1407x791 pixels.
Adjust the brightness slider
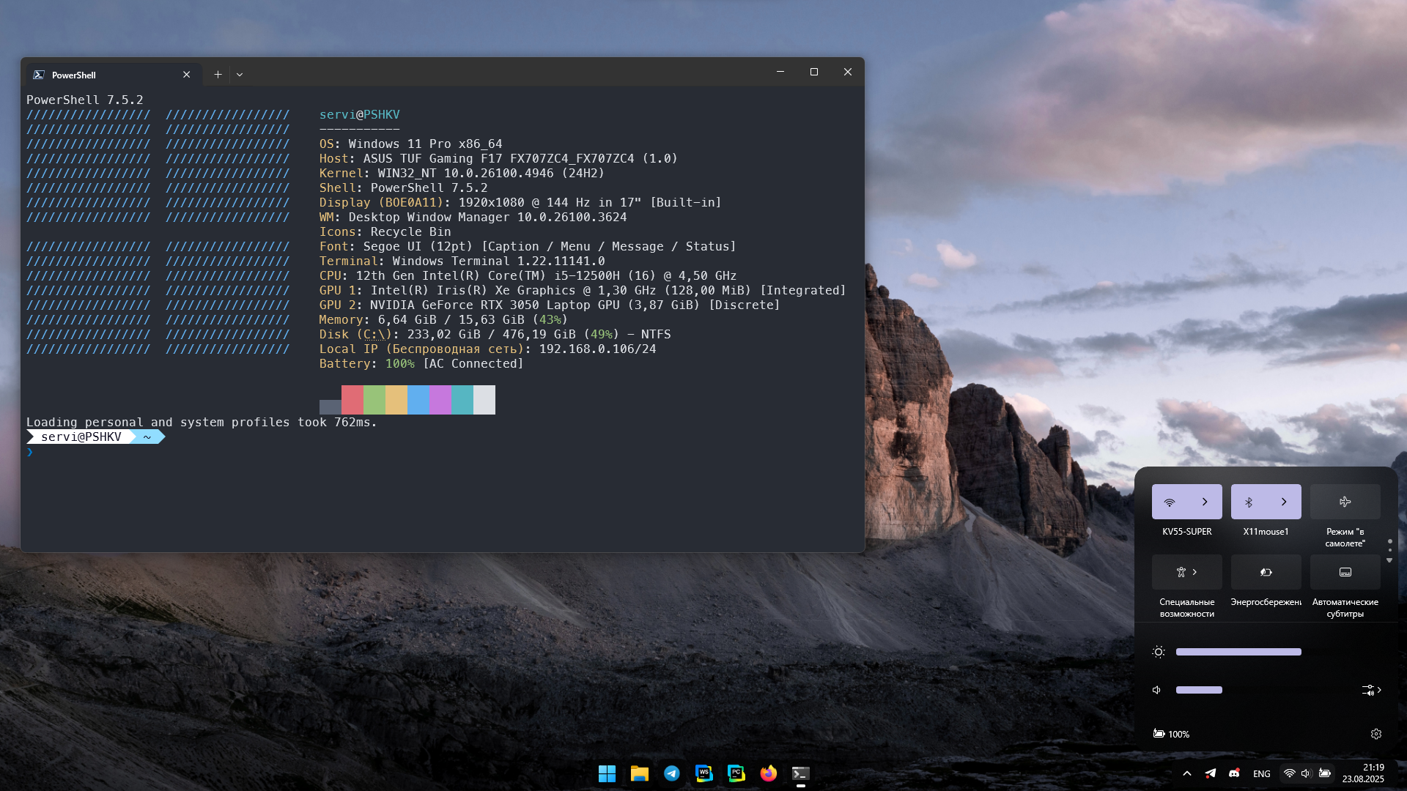(1238, 652)
